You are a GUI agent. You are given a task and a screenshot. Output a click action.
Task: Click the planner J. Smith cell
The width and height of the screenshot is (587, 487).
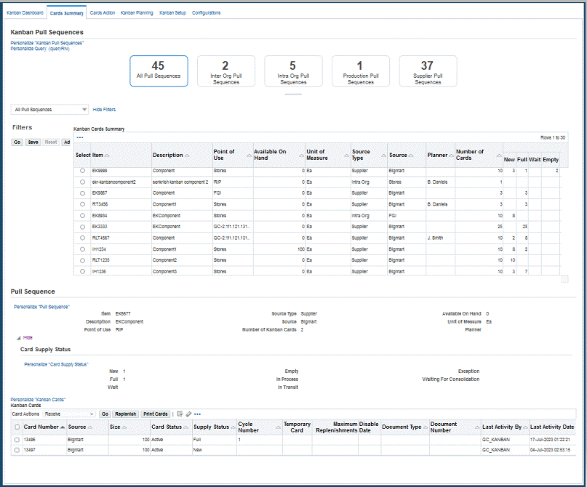(440, 238)
